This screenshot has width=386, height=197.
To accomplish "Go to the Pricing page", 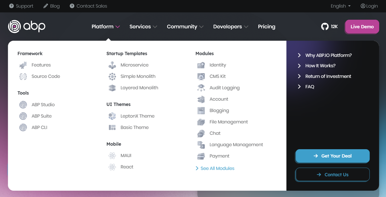I will (x=267, y=27).
